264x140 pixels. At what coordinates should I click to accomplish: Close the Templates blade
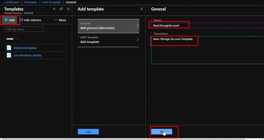[68, 9]
